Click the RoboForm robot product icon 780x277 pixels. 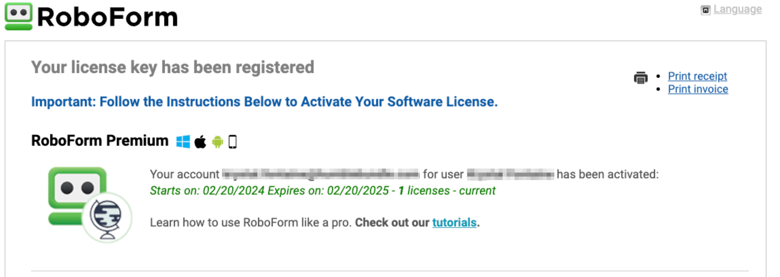77,190
